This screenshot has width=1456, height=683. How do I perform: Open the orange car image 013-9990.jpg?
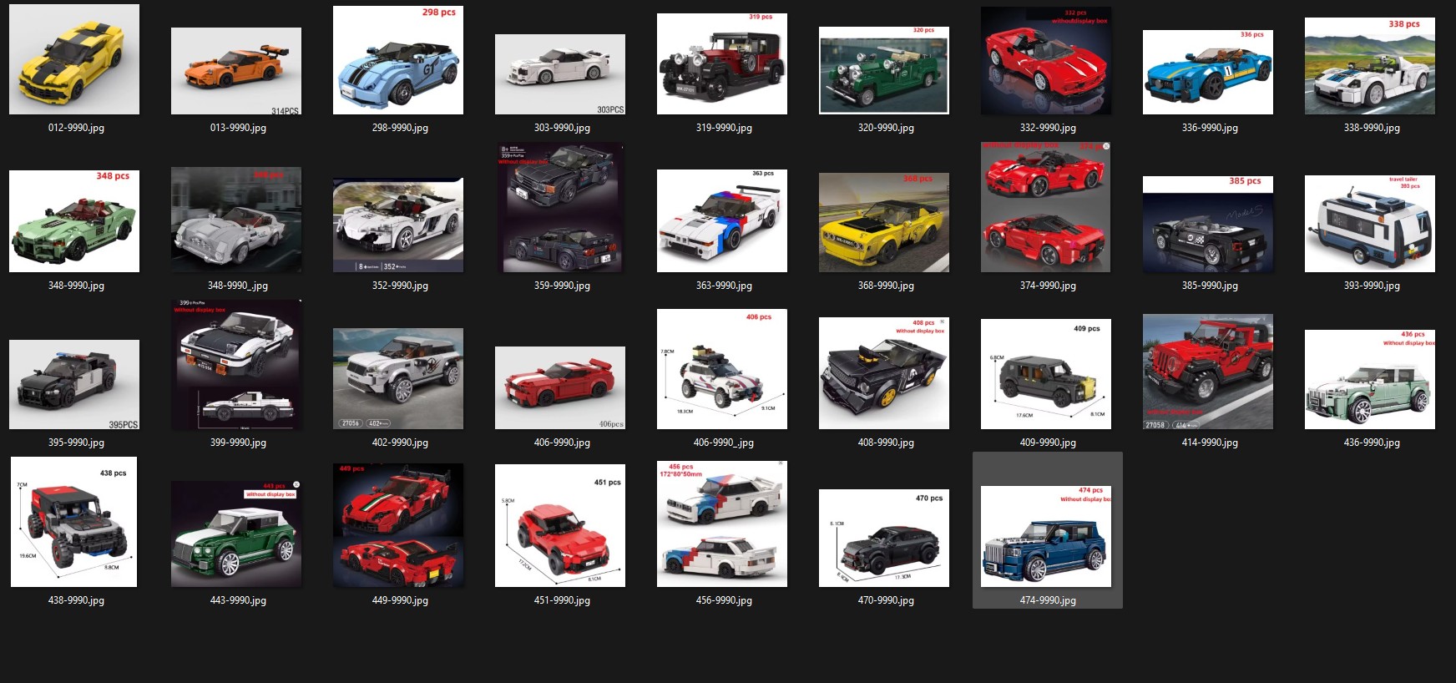(x=236, y=71)
